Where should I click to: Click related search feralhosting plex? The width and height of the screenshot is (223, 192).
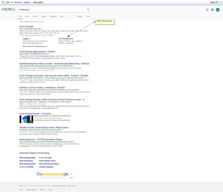(x=45, y=158)
